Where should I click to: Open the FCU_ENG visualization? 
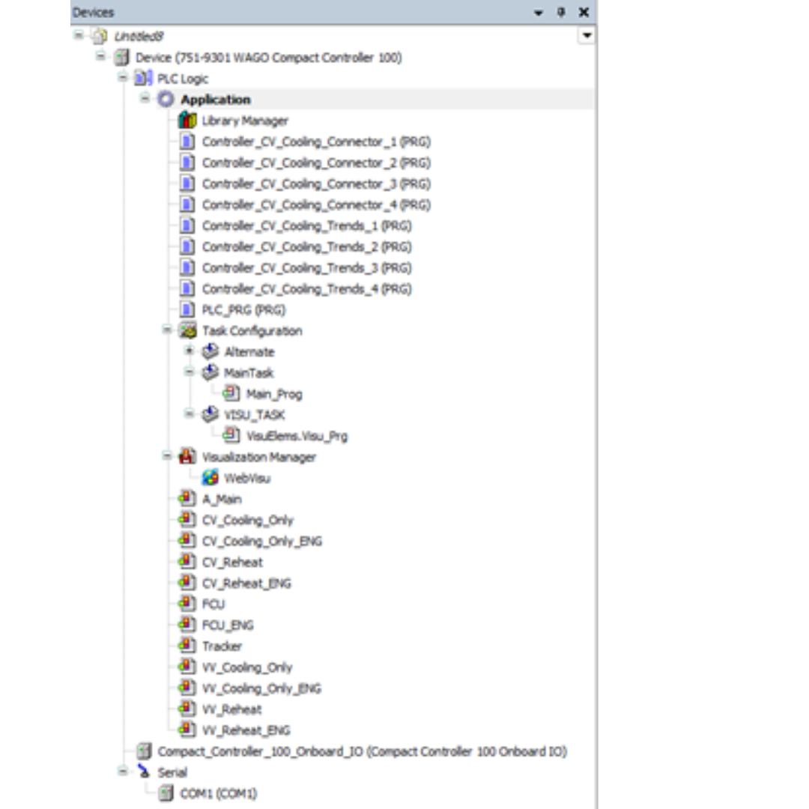(x=228, y=625)
